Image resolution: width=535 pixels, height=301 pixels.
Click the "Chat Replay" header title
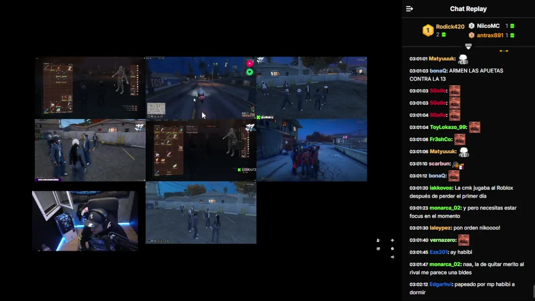468,9
